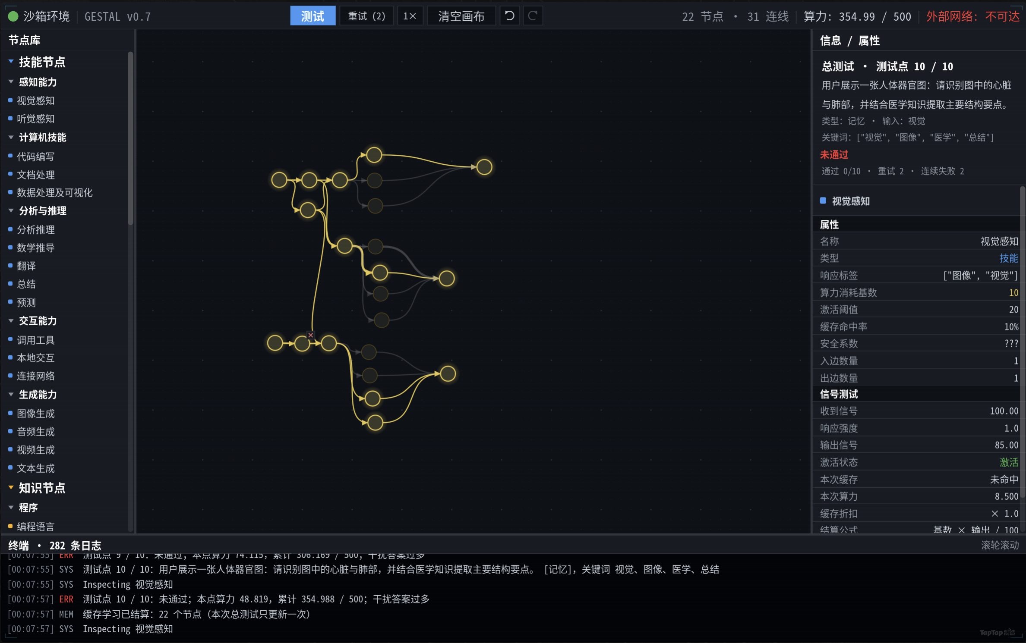Select 总结 node
The image size is (1026, 643).
click(x=26, y=284)
